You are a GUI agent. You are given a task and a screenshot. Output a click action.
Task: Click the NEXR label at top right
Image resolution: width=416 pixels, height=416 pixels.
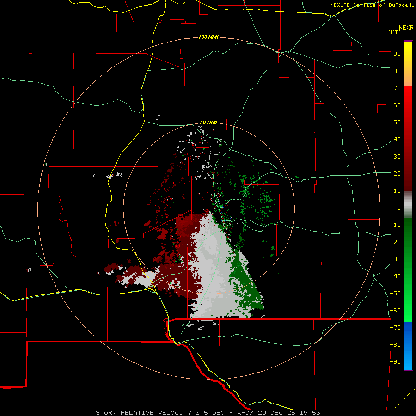click(406, 28)
